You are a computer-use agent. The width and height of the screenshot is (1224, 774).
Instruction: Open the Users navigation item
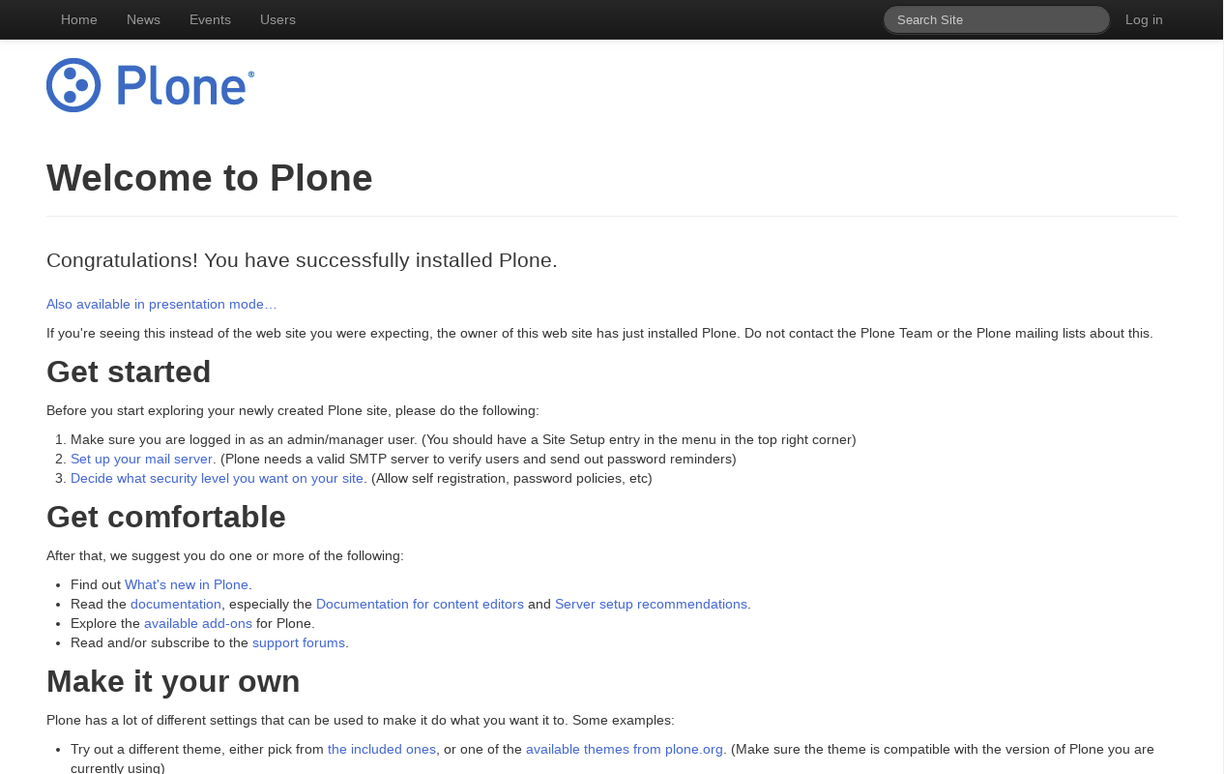coord(277,19)
